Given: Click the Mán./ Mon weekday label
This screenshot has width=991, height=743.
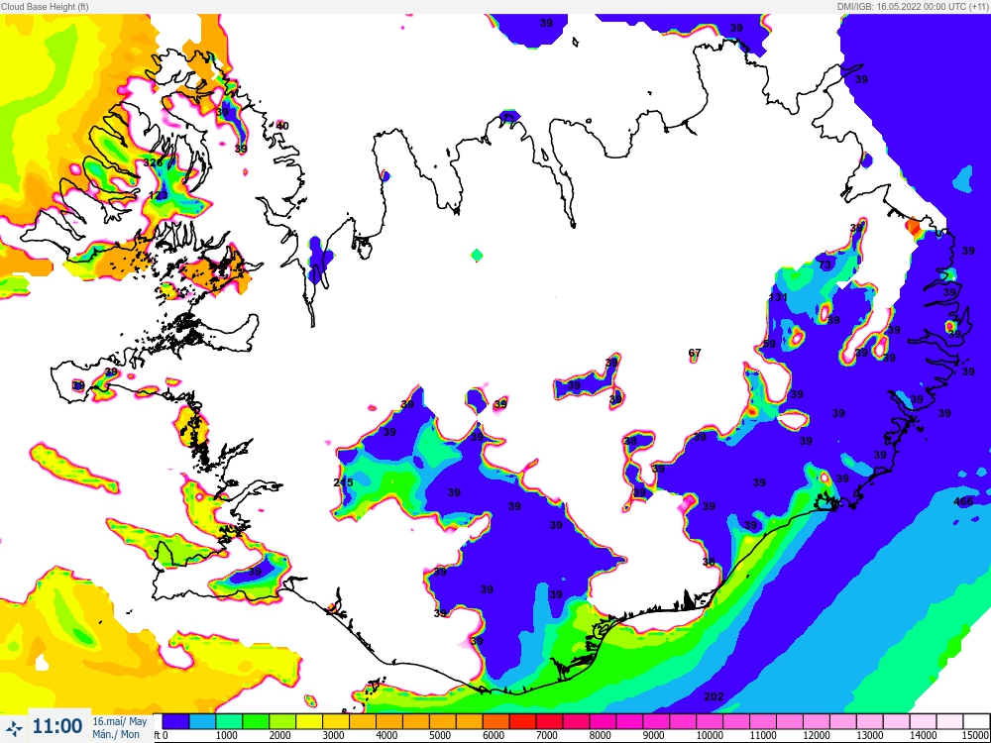Looking at the screenshot, I should (116, 734).
